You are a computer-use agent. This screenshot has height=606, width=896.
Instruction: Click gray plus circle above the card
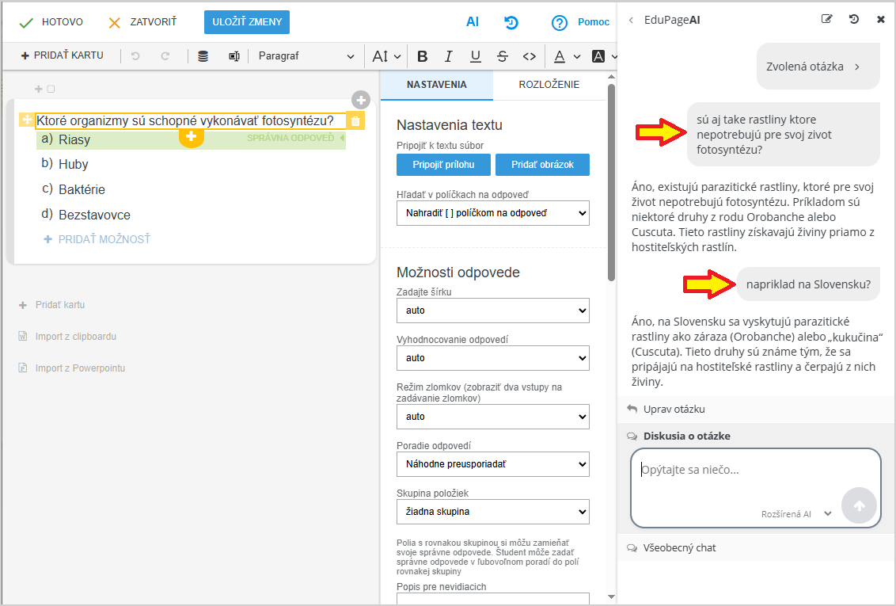coord(361,100)
